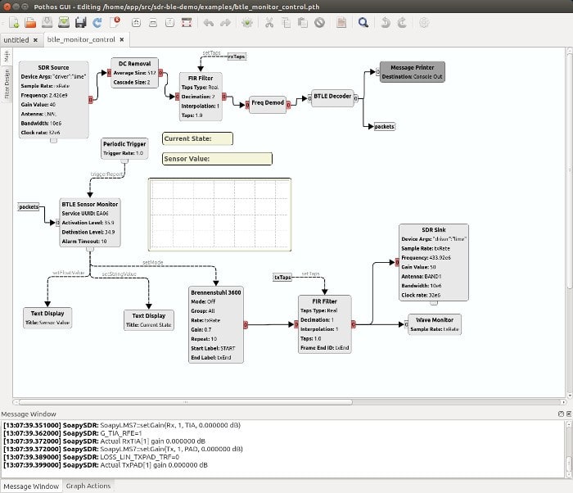This screenshot has height=493, width=573.
Task: Click the Sensor Value display widget
Action: coord(217,159)
